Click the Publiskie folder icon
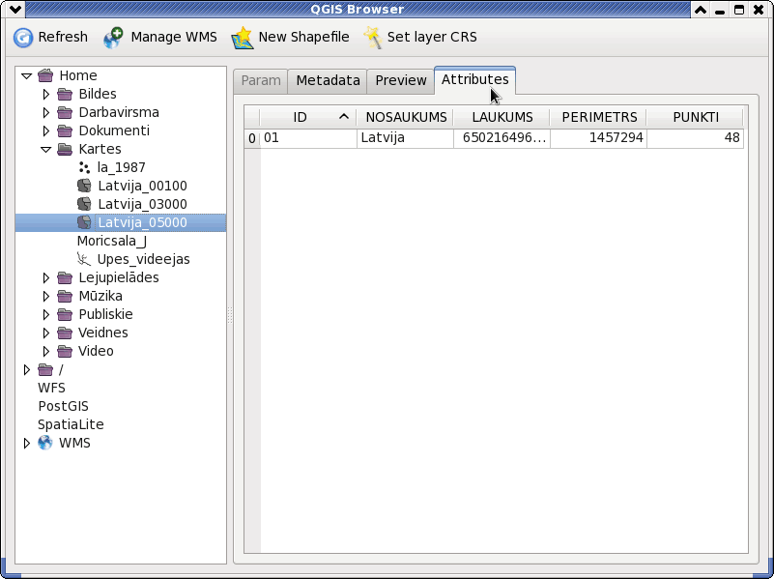 pos(65,314)
